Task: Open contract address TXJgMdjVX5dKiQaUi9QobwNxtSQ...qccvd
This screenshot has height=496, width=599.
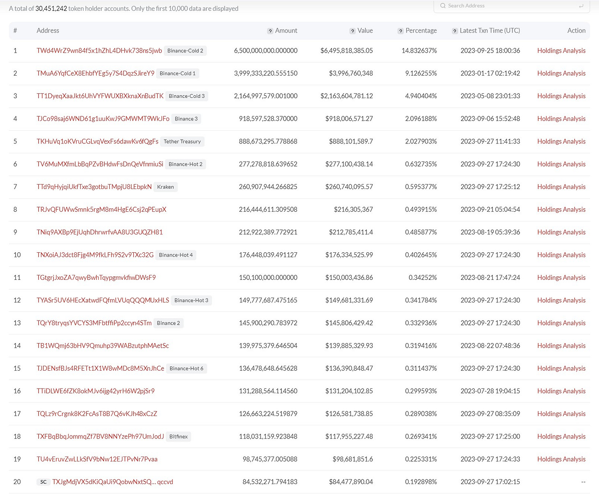Action: [113, 482]
